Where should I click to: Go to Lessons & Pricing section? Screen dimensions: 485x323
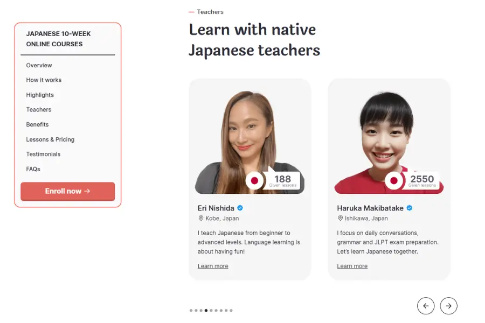pyautogui.click(x=50, y=139)
